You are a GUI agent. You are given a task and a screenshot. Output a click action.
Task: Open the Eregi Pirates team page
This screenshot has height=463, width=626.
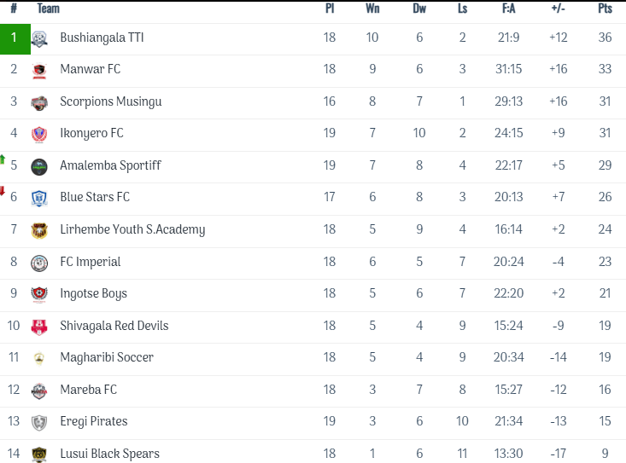[x=94, y=421]
